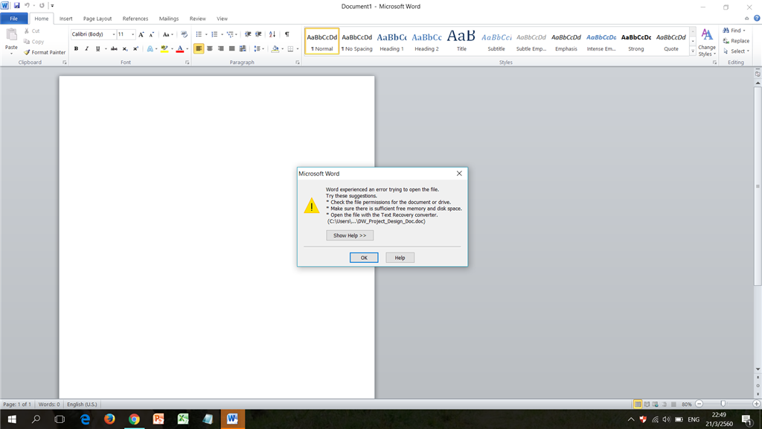Open the Font size dropdown
The height and width of the screenshot is (429, 762).
pos(132,34)
